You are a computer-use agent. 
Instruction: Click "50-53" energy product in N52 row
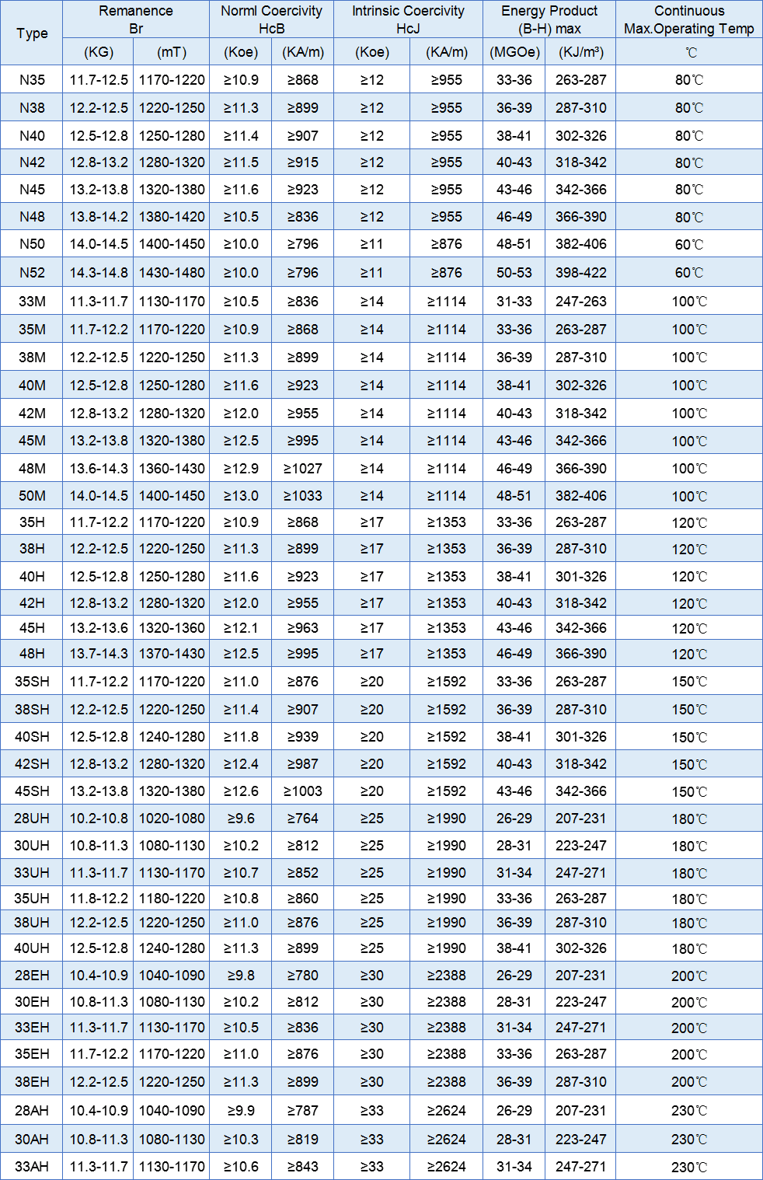pos(514,272)
